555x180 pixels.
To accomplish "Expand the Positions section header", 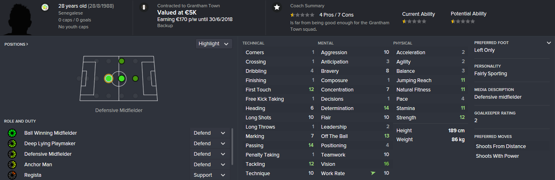I will [x=16, y=44].
